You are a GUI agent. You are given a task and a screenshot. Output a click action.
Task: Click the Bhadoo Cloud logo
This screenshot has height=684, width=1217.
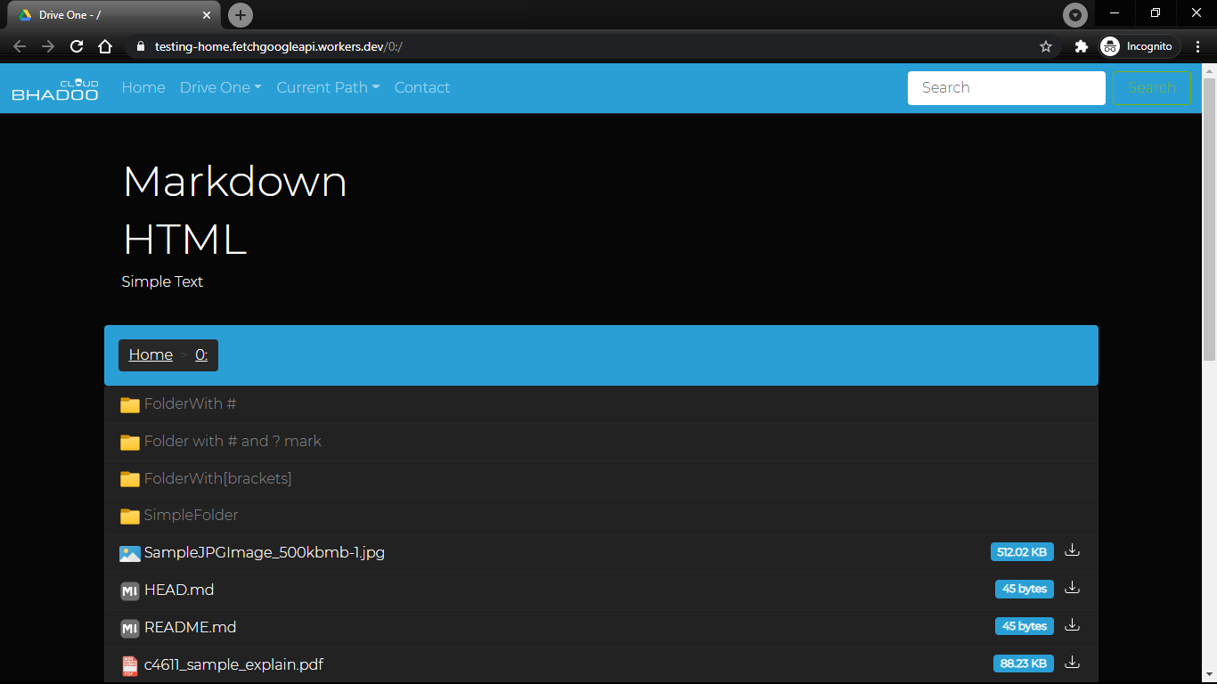point(55,88)
